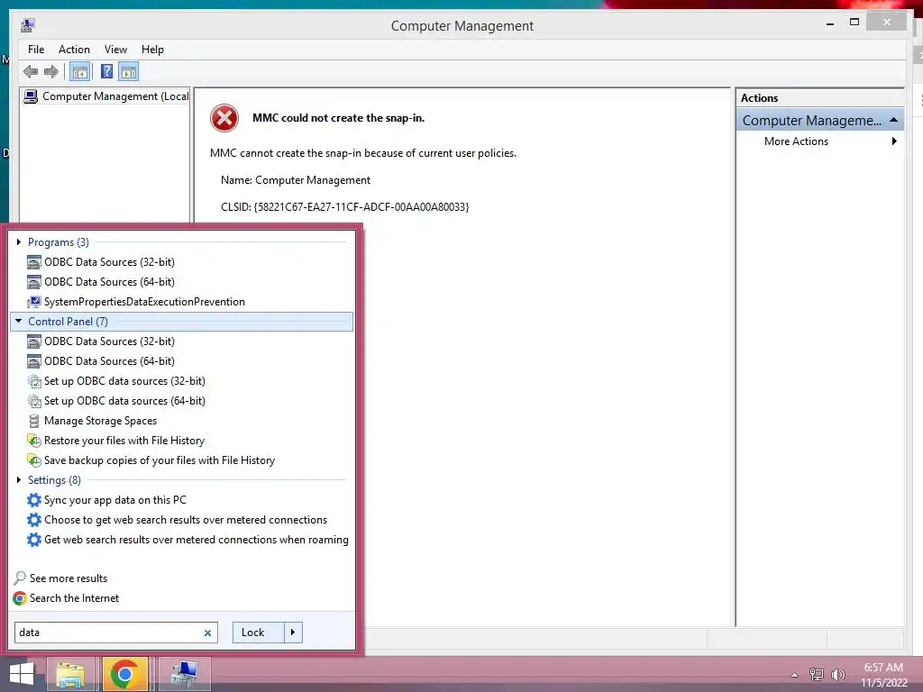The image size is (923, 692).
Task: Open web search results when roaming setting
Action: point(196,541)
